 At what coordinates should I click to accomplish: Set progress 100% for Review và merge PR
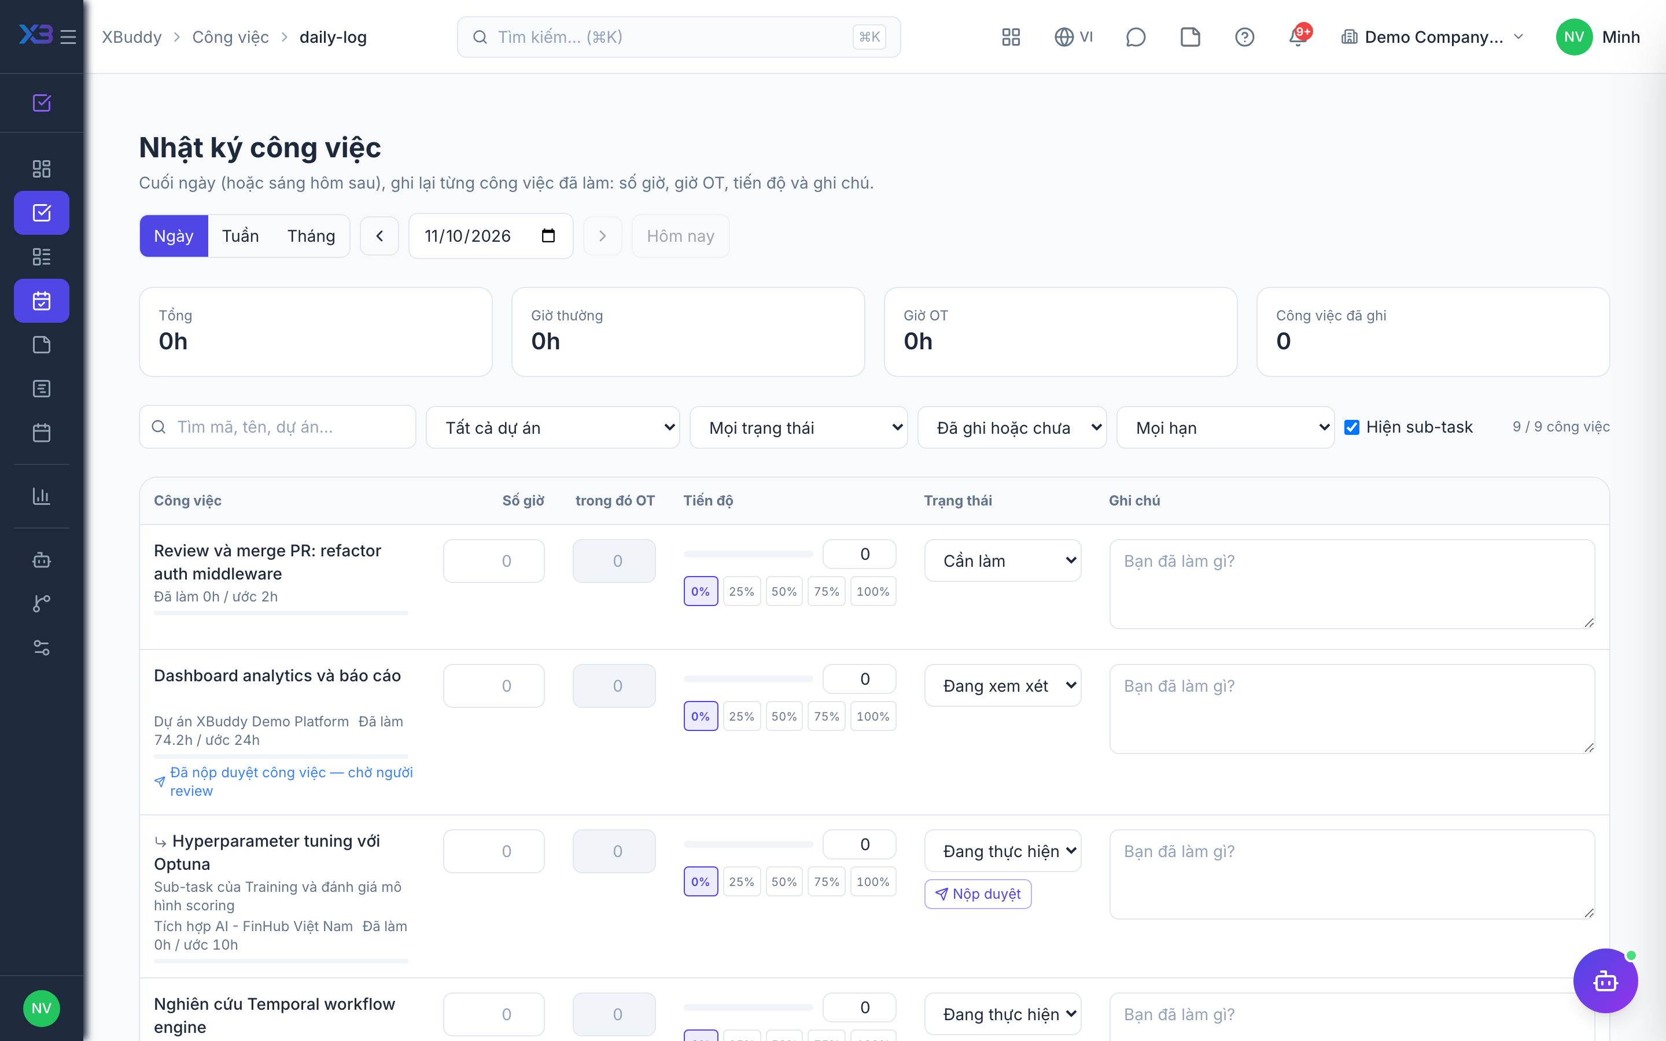[x=873, y=592]
